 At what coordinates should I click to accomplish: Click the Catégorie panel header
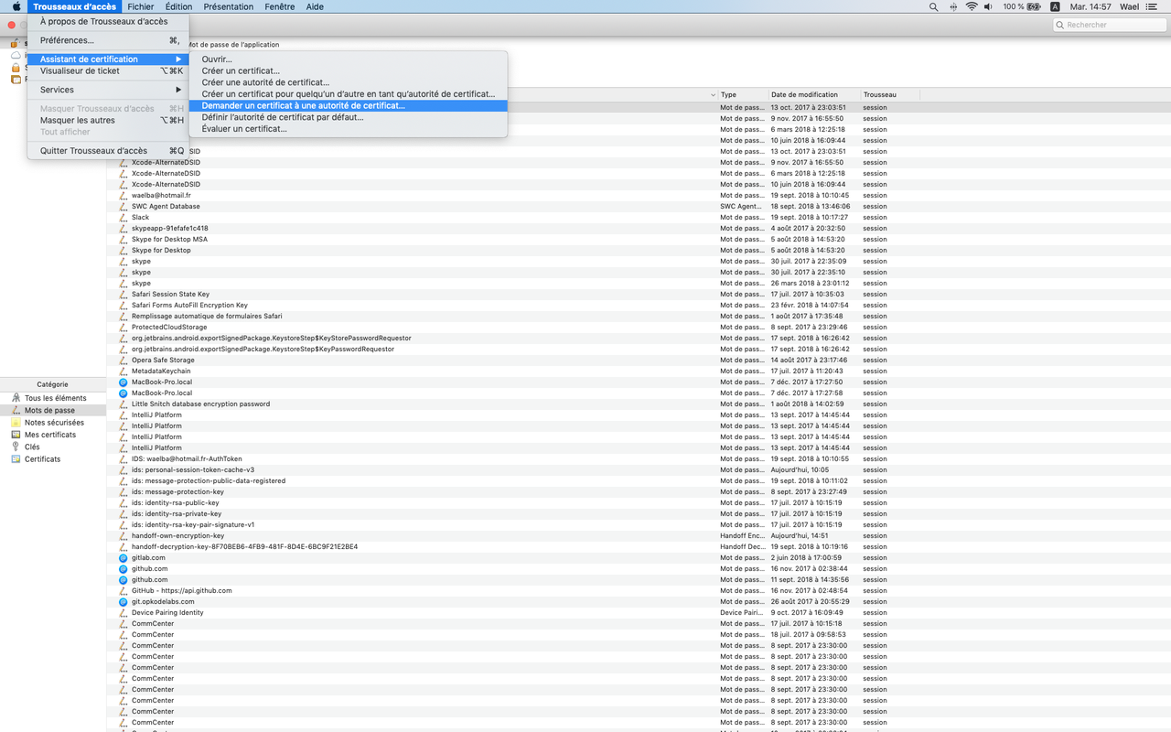pos(53,384)
